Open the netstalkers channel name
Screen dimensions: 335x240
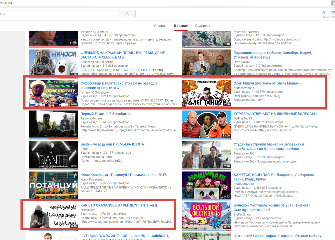(88, 210)
